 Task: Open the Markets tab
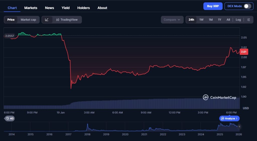(31, 8)
